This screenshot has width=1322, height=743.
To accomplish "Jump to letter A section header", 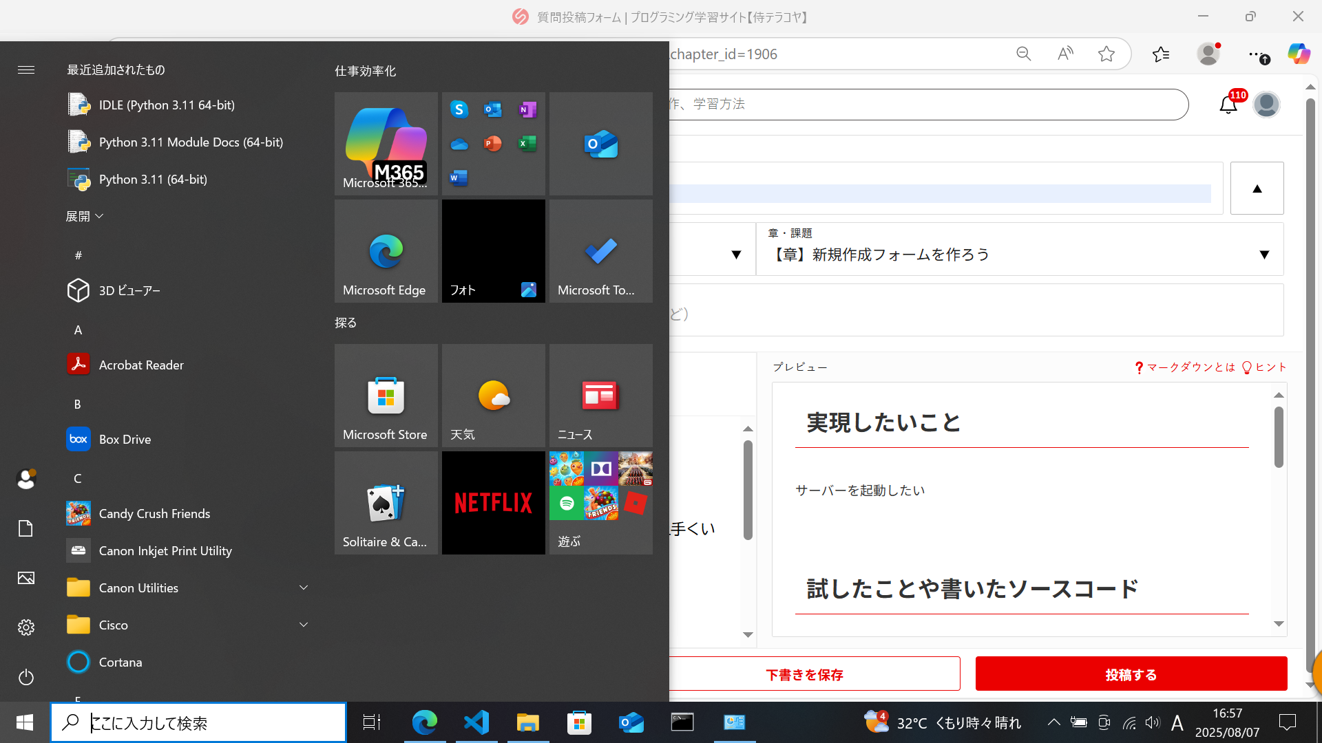I will 78,330.
